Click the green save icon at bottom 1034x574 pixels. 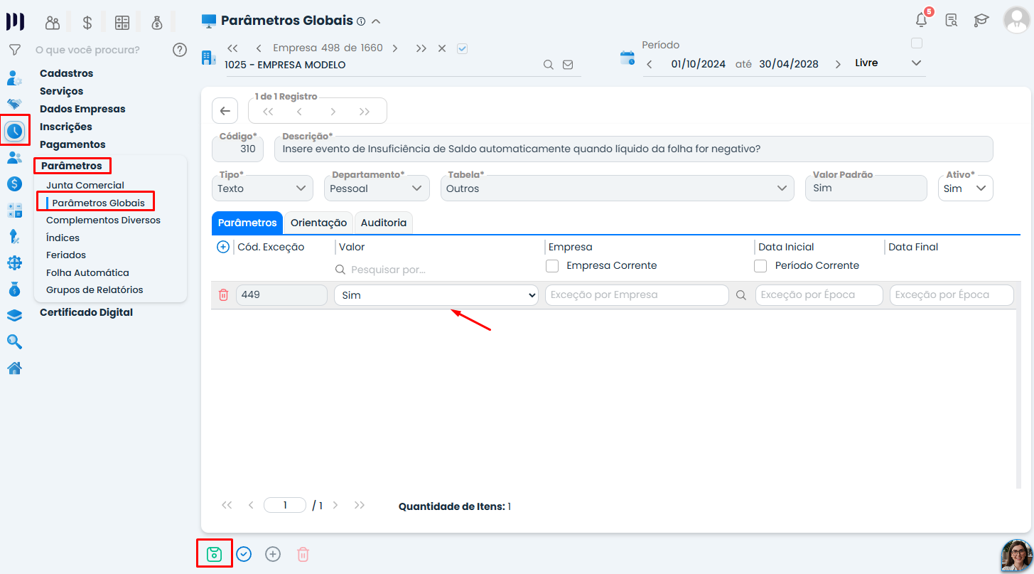pos(214,554)
